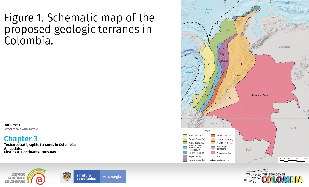
Task: Open The Geology of Colombia logo
Action: 274,177
